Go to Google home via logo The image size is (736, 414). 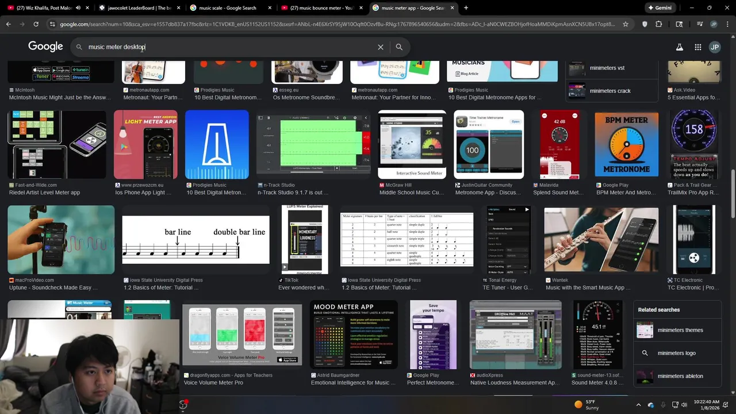point(45,47)
